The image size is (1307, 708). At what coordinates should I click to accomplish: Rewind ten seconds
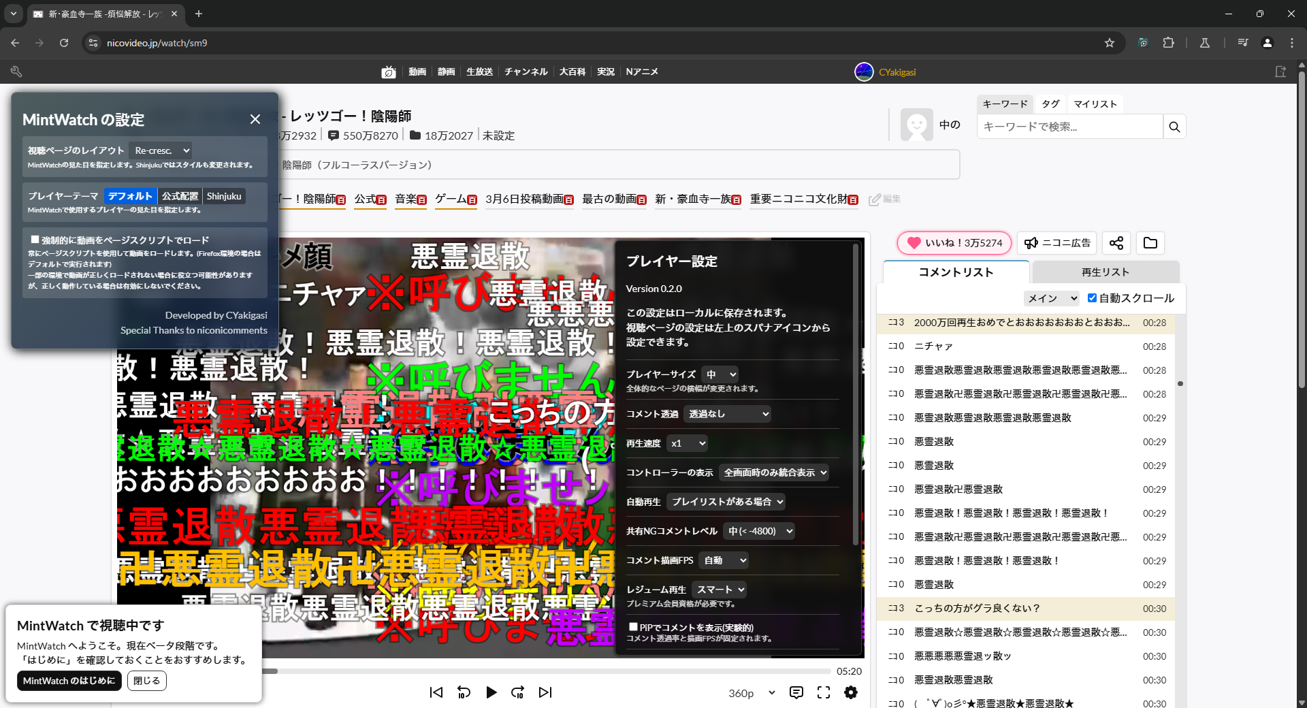464,692
